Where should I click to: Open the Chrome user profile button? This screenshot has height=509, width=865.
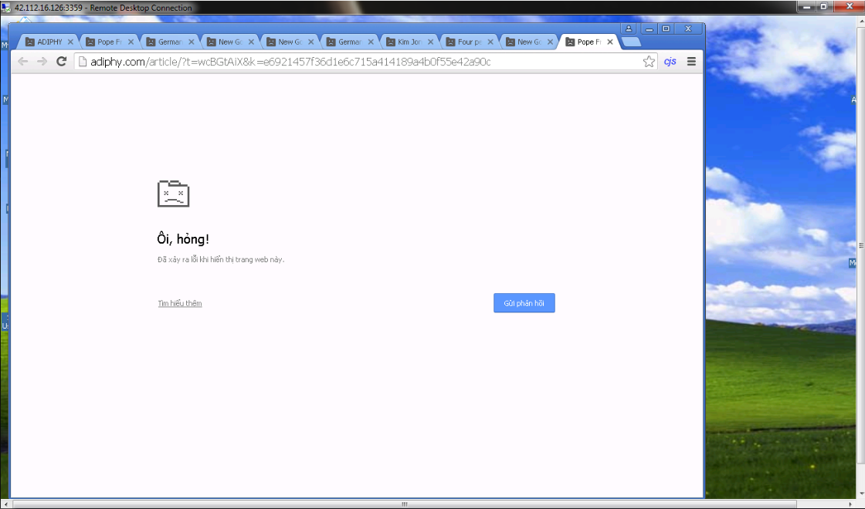pos(629,29)
